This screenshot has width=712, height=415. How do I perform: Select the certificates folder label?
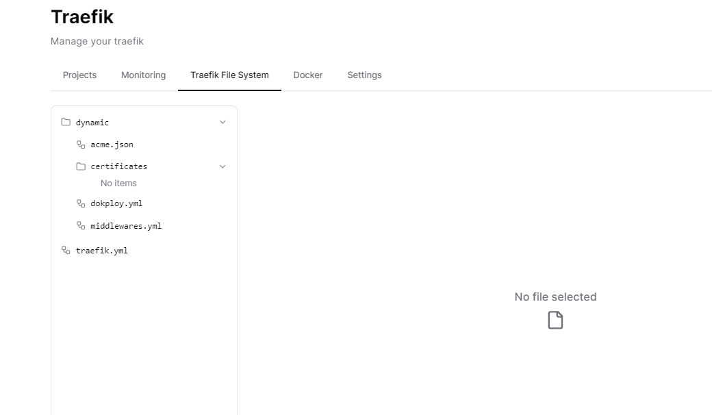(119, 166)
